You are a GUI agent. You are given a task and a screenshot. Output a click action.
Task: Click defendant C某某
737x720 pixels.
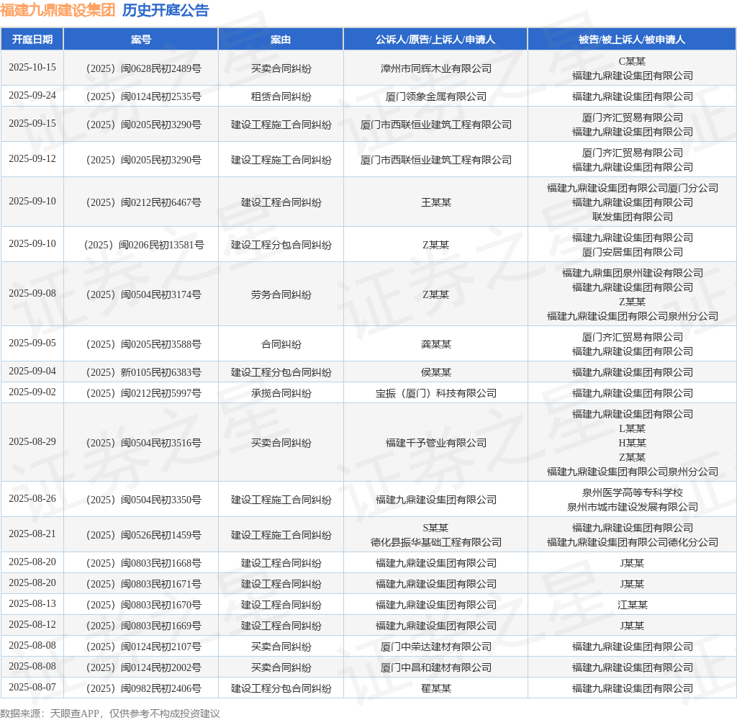click(x=632, y=61)
